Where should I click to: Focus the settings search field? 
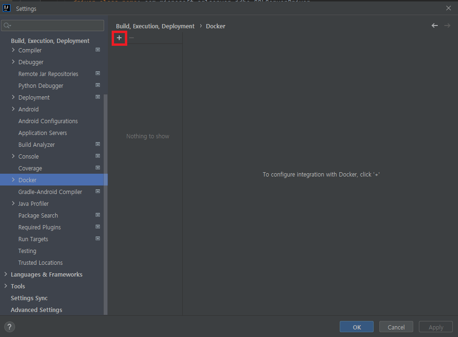[x=53, y=25]
